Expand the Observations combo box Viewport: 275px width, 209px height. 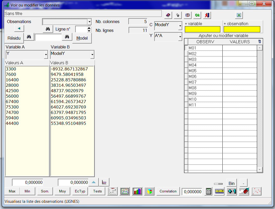tap(89, 22)
